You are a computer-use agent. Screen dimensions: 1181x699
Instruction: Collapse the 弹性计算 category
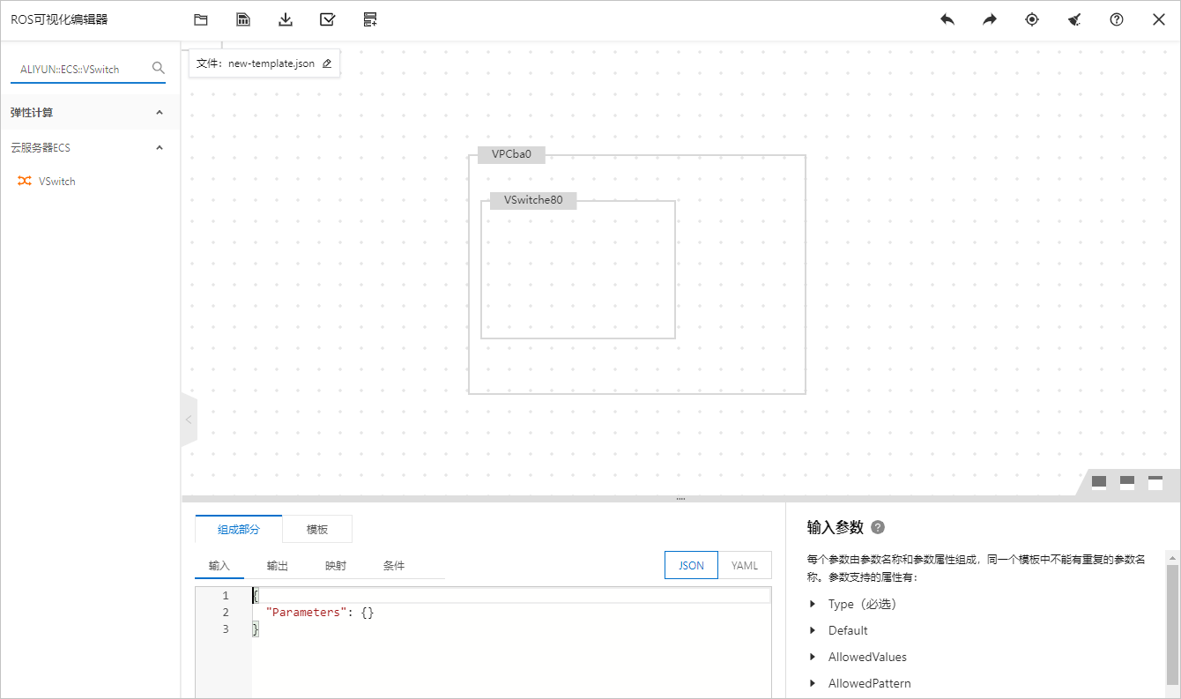coord(160,113)
